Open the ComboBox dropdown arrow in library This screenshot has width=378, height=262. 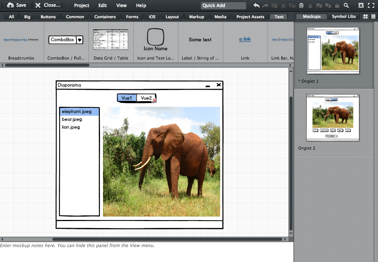pos(79,40)
